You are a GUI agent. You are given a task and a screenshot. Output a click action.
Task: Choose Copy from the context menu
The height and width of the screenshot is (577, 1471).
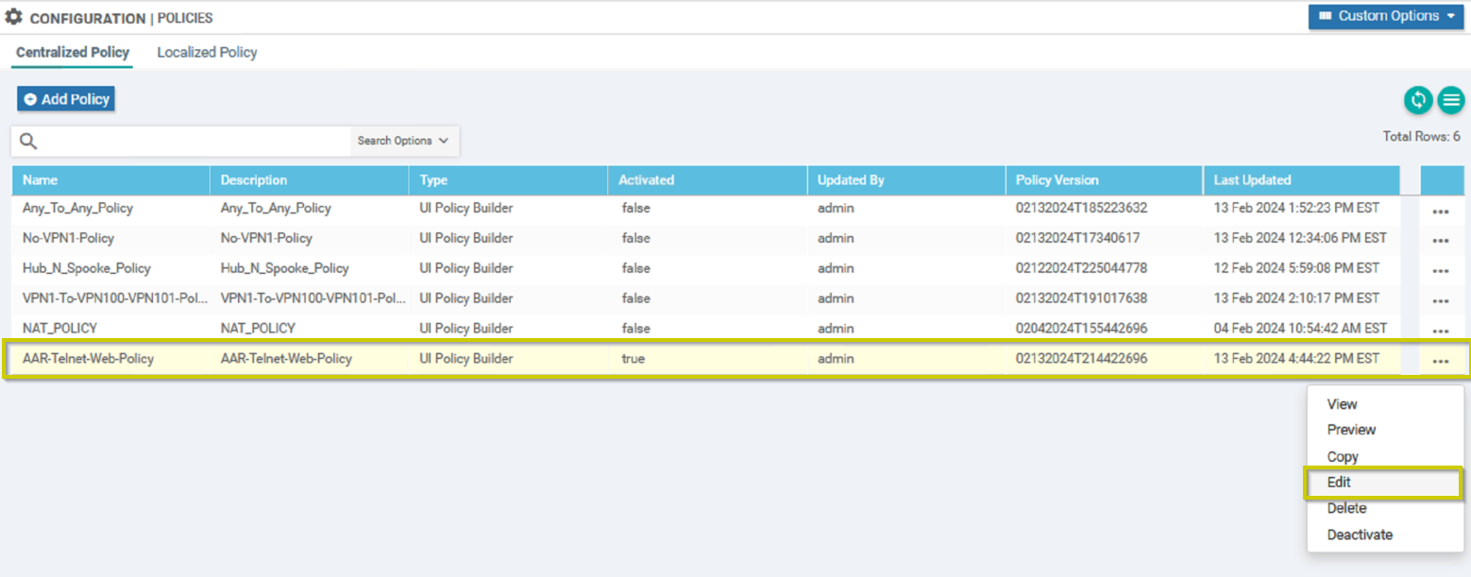[x=1343, y=456]
